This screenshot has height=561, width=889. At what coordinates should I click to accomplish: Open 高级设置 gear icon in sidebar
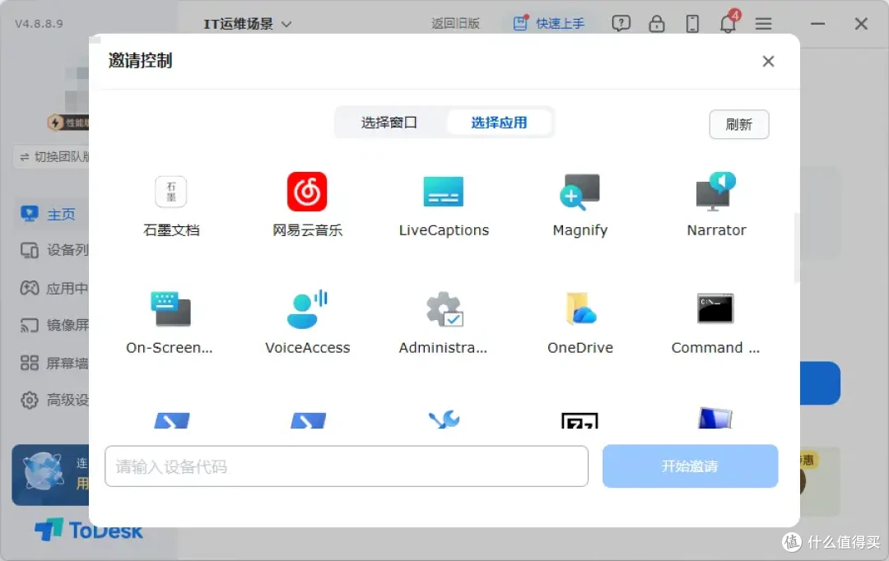pyautogui.click(x=30, y=400)
